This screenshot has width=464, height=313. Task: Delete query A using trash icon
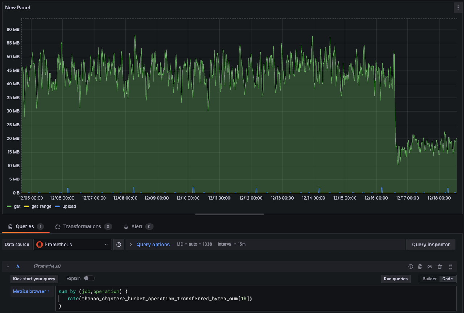(x=439, y=267)
